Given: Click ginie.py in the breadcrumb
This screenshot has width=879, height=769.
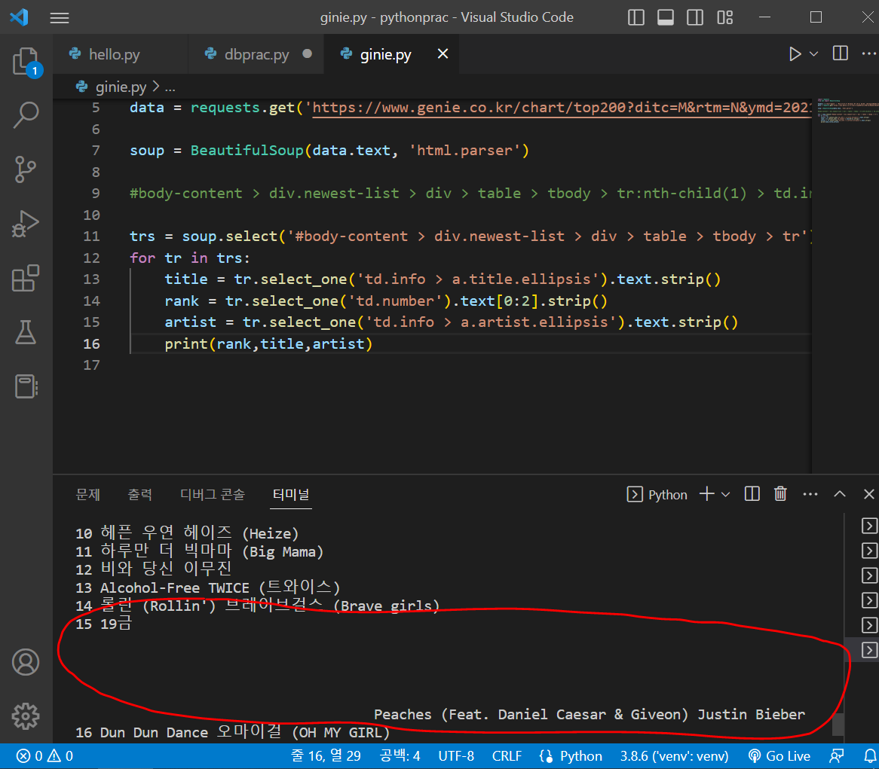Looking at the screenshot, I should point(121,87).
